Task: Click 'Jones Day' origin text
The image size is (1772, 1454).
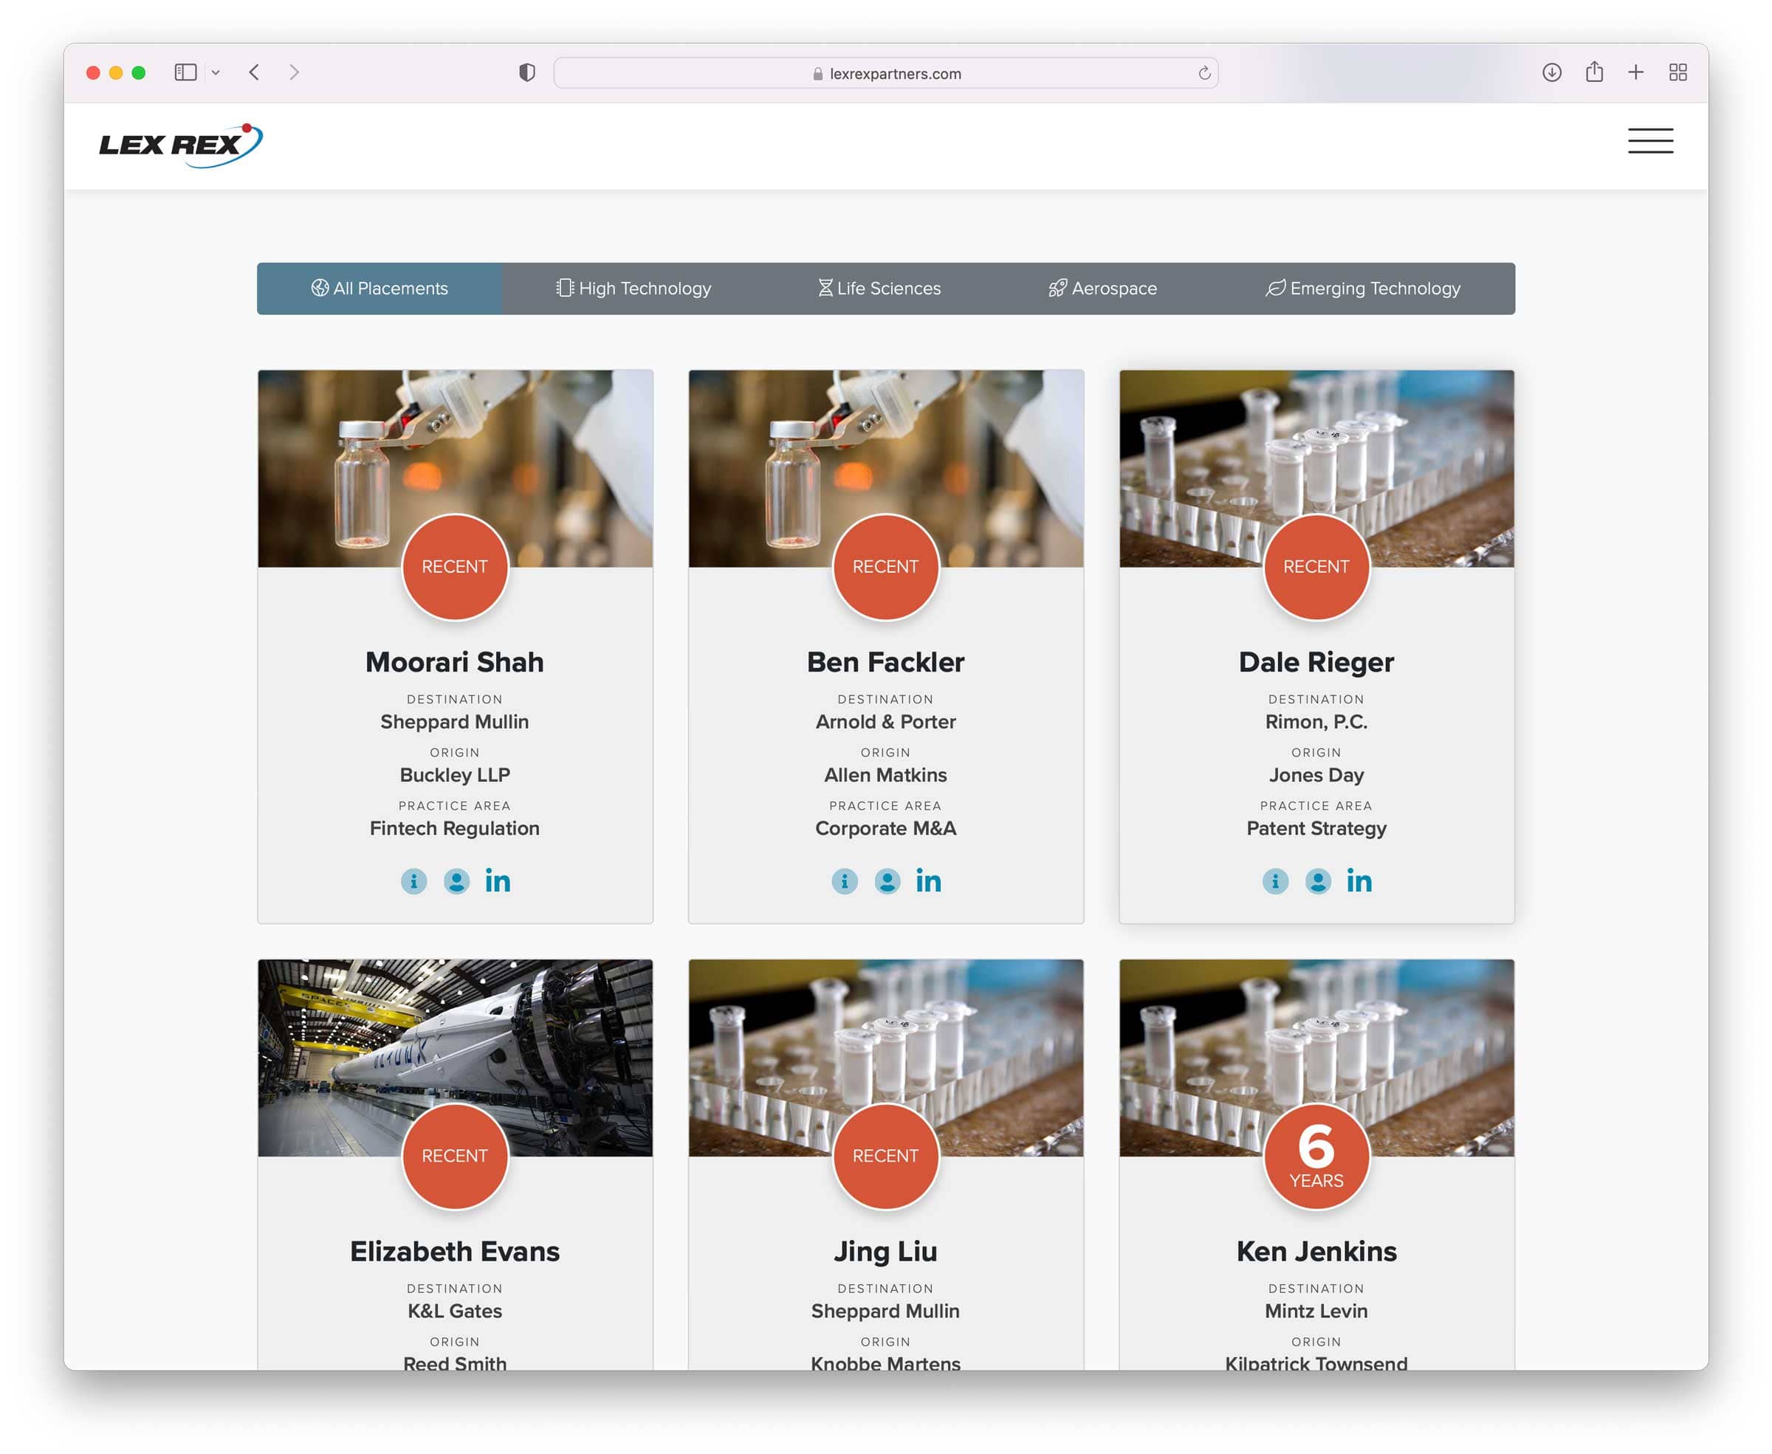Action: pos(1316,775)
